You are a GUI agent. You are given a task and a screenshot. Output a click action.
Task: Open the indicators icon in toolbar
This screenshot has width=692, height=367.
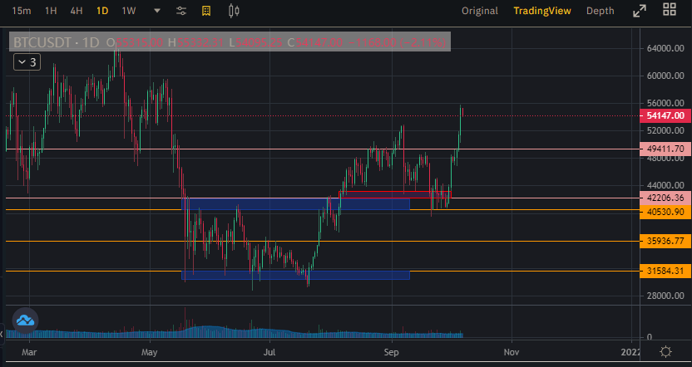click(206, 11)
